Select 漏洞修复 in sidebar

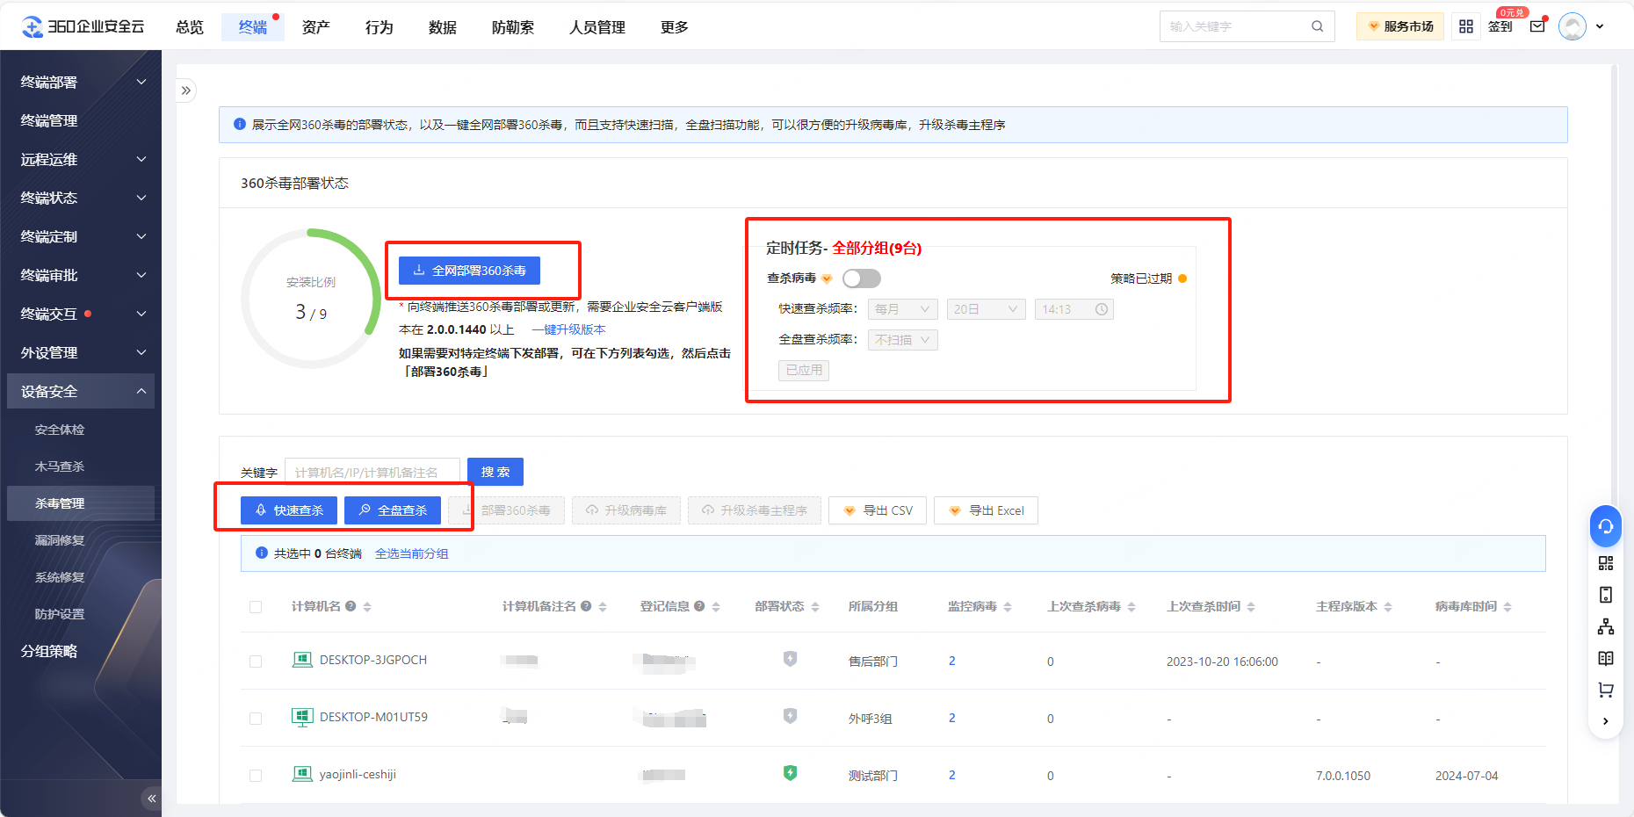(60, 540)
